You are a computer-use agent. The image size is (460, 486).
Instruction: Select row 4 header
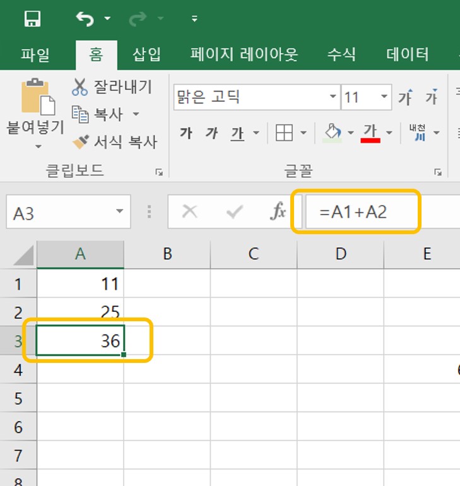pos(18,370)
